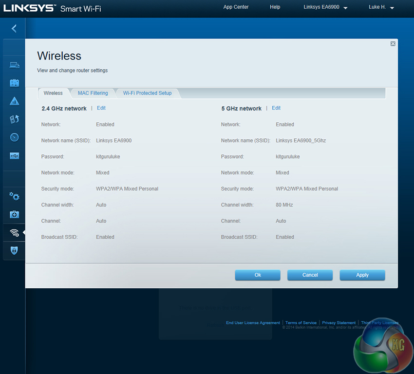Screen dimensions: 414x374
Task: Click the '2.4 GHz network' heading
Action: pos(64,109)
